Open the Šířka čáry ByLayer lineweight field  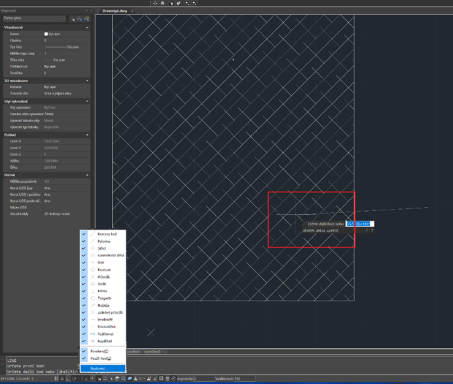[x=67, y=60]
